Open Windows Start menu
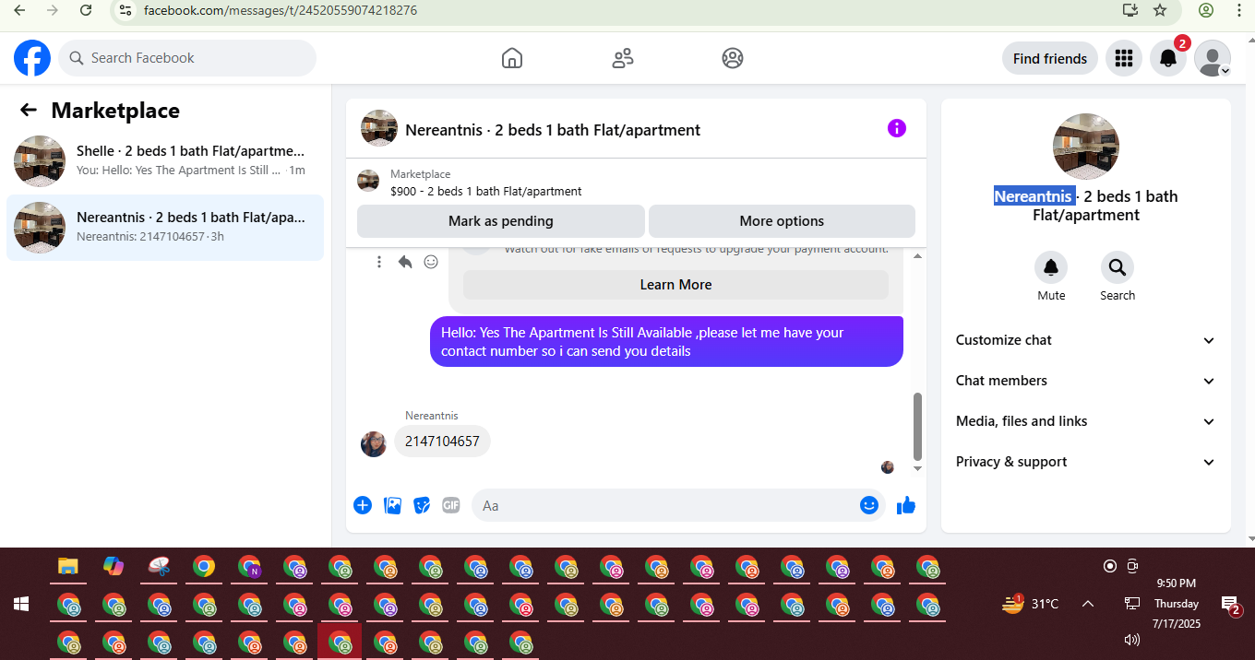This screenshot has width=1255, height=660. (x=21, y=604)
